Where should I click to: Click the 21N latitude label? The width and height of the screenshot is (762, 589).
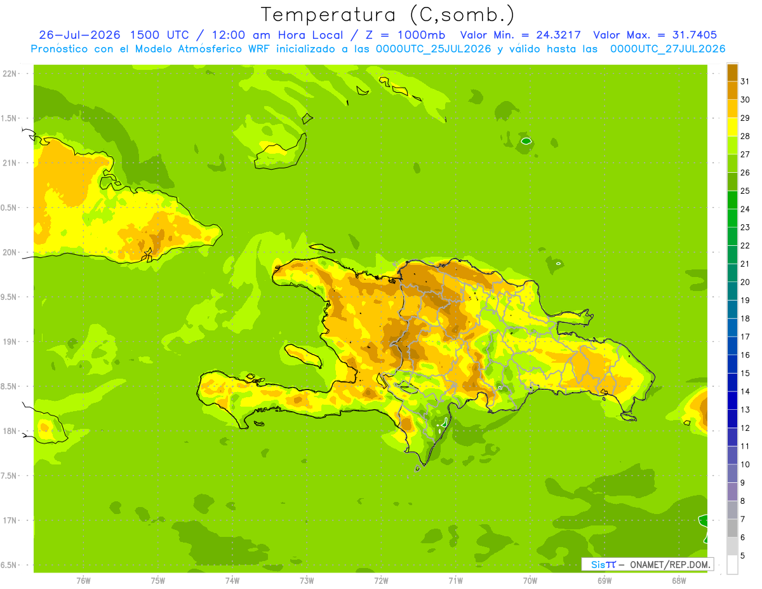pos(10,163)
